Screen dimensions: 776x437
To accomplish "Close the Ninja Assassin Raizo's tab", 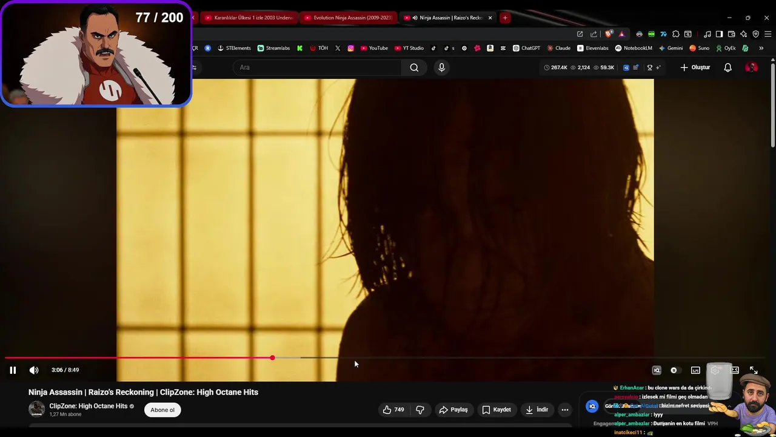I will [x=490, y=18].
